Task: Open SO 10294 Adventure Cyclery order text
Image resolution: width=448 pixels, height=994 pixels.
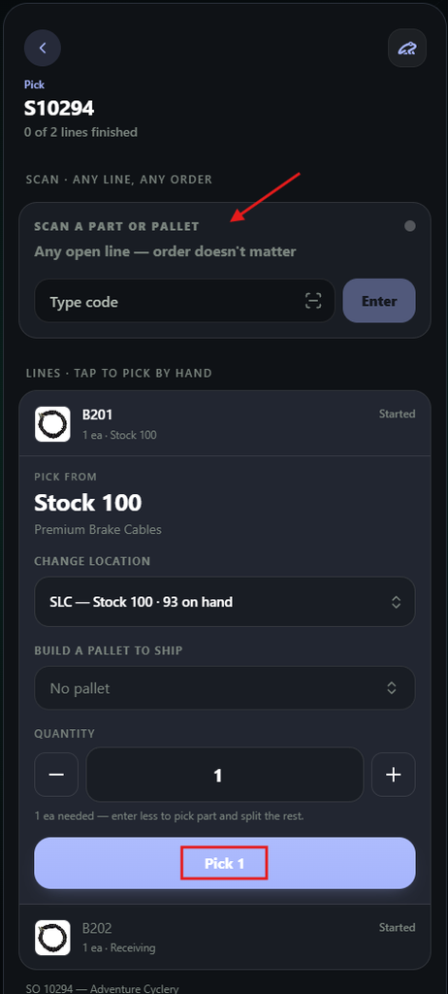Action: tap(102, 988)
